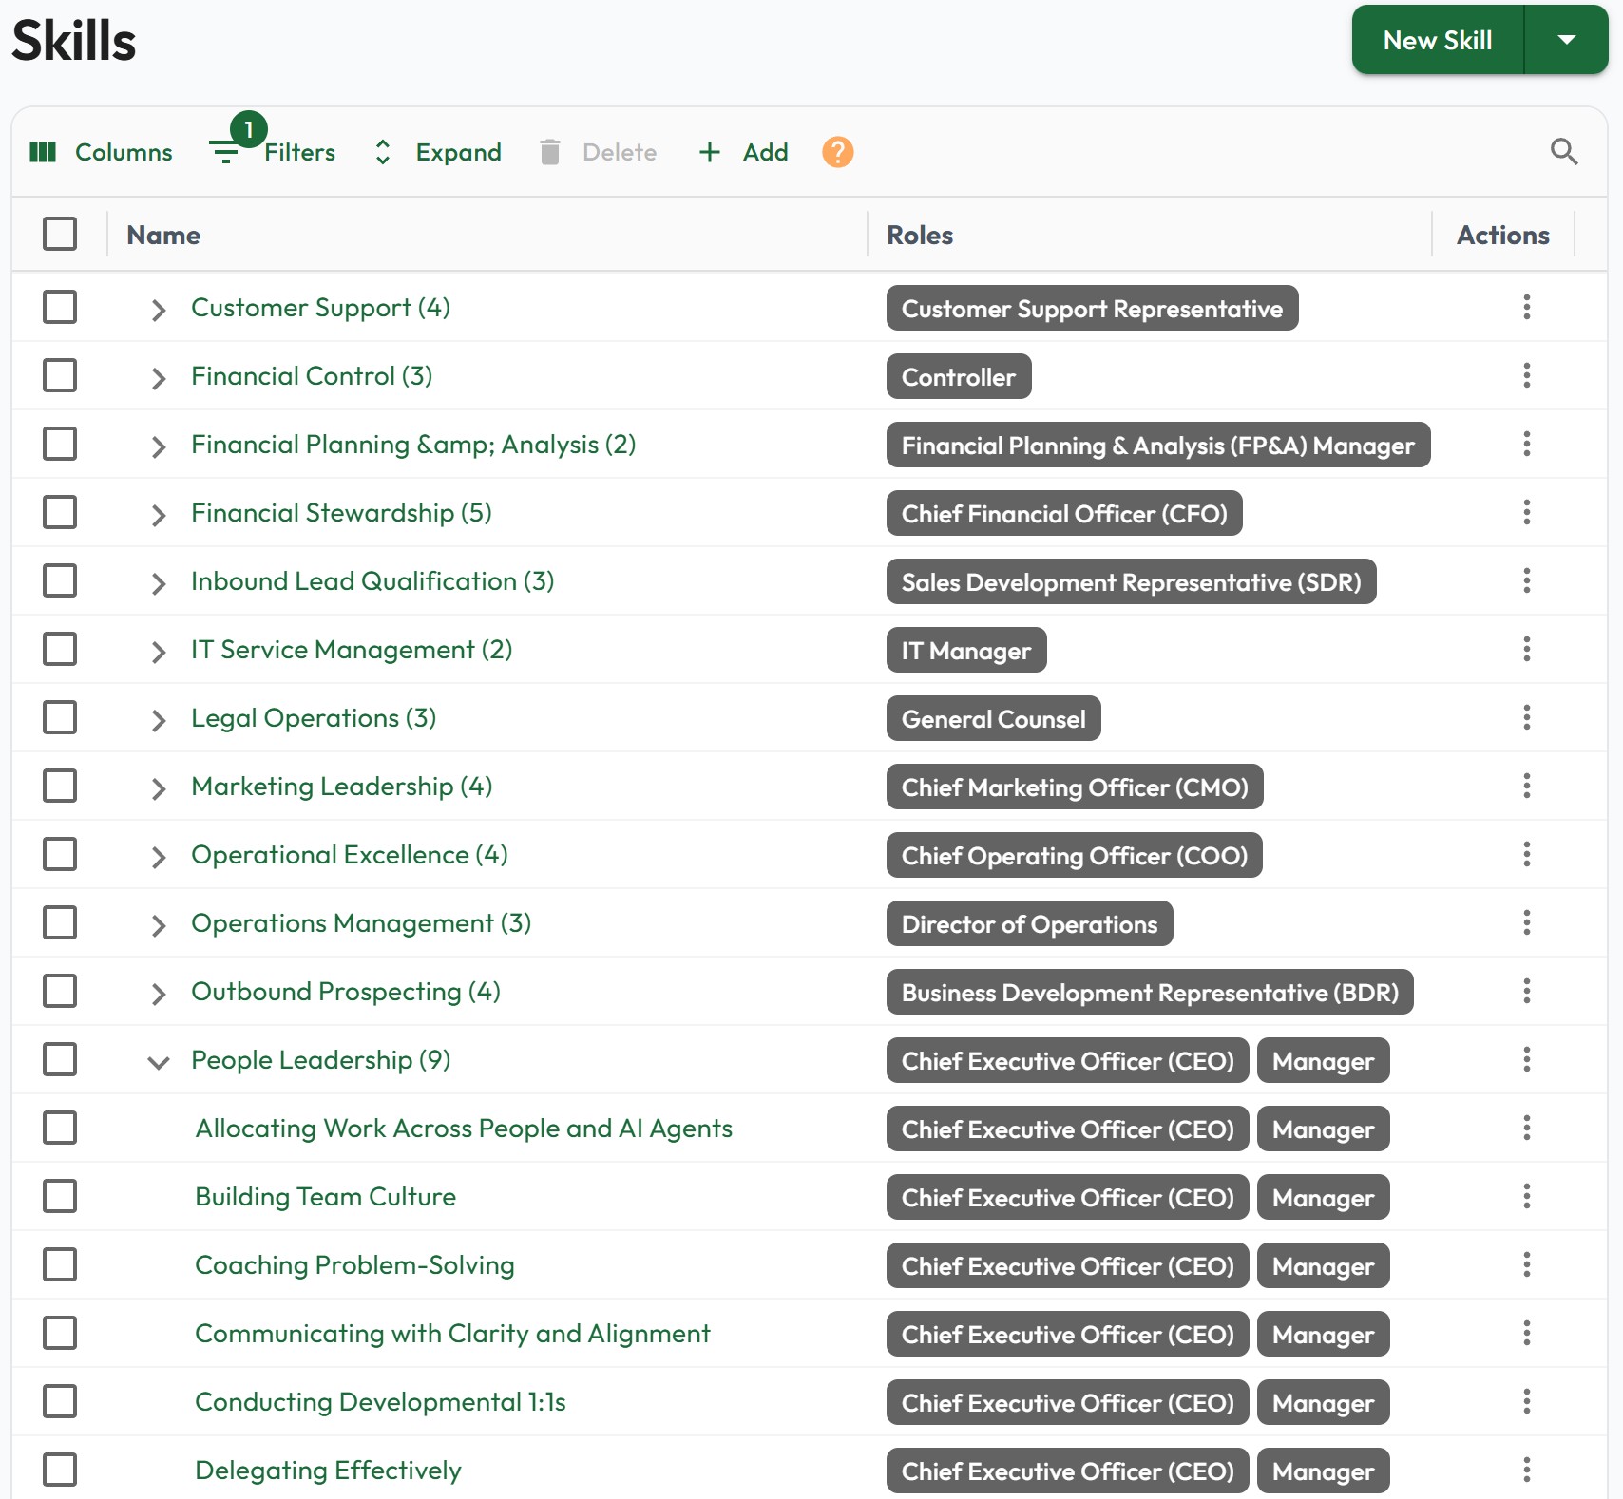Viewport: 1623px width, 1499px height.
Task: Check the select-all checkbox in header
Action: point(59,235)
